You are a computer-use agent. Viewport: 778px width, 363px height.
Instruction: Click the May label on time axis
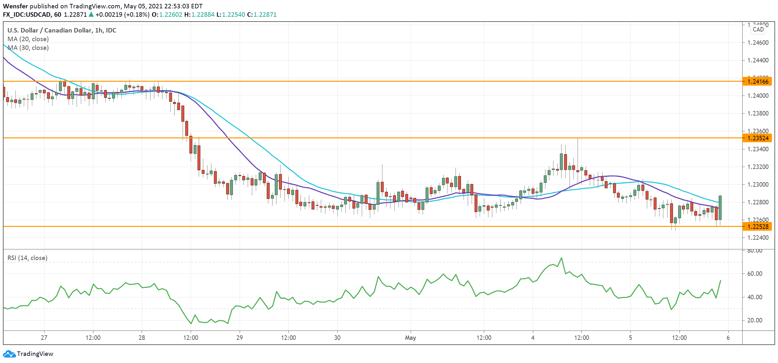coord(410,338)
